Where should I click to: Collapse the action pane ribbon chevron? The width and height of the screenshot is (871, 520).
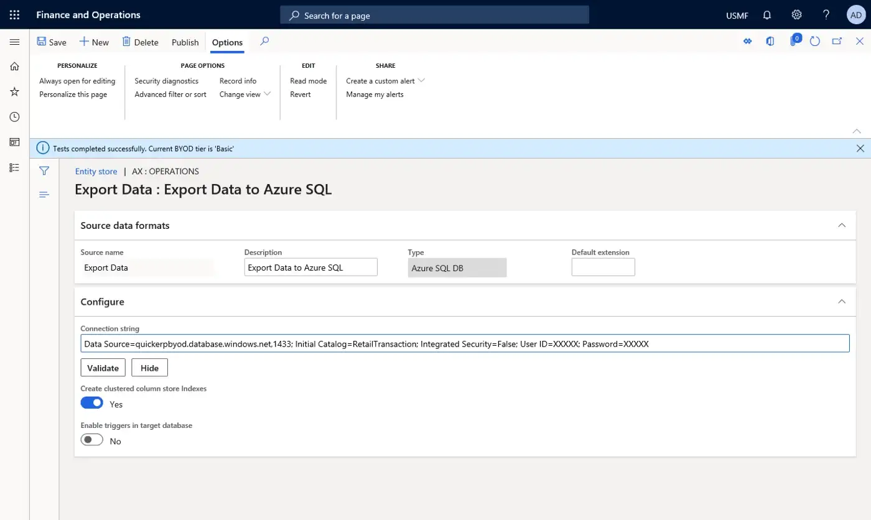[857, 131]
